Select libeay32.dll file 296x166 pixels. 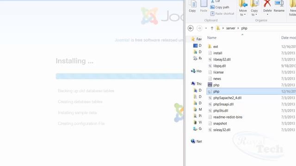tap(222, 59)
